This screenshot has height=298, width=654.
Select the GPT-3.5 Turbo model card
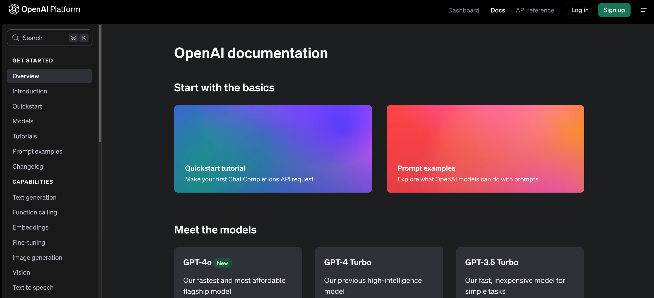pyautogui.click(x=520, y=273)
